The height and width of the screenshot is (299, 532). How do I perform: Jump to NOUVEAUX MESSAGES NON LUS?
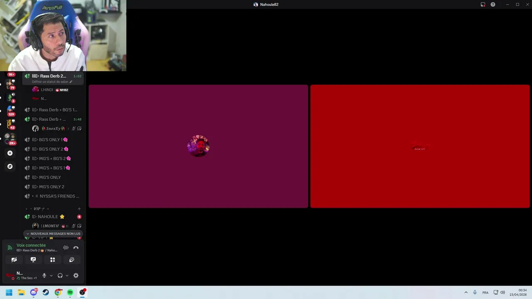pyautogui.click(x=52, y=234)
